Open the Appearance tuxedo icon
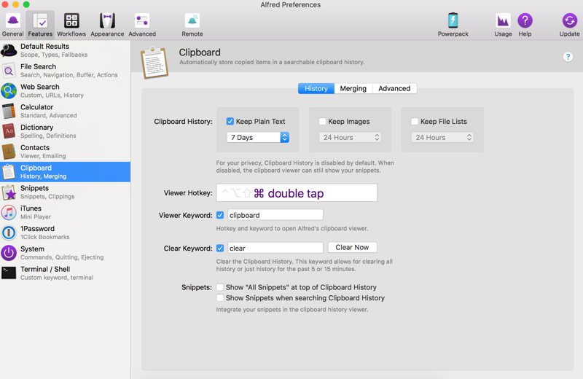Viewport: 583px width, 379px height. point(107,21)
